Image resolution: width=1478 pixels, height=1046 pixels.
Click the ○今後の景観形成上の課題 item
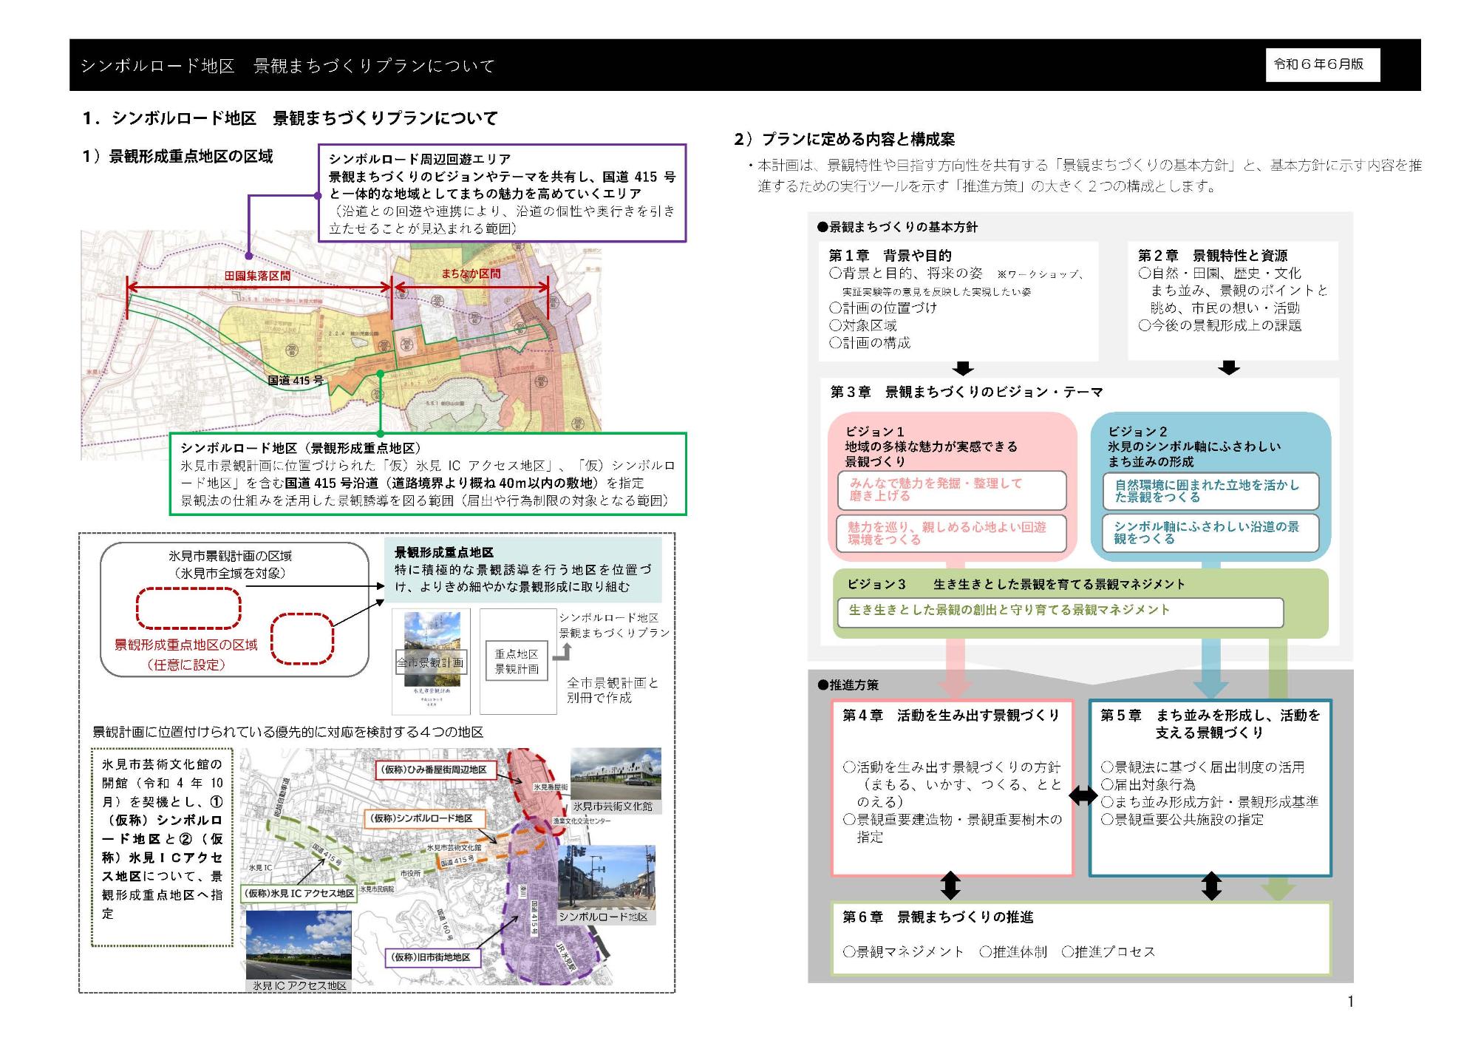tap(1220, 325)
